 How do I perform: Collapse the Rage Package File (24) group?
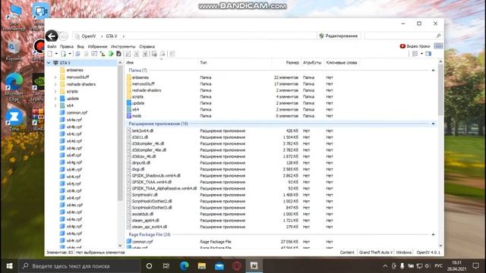pos(433,234)
